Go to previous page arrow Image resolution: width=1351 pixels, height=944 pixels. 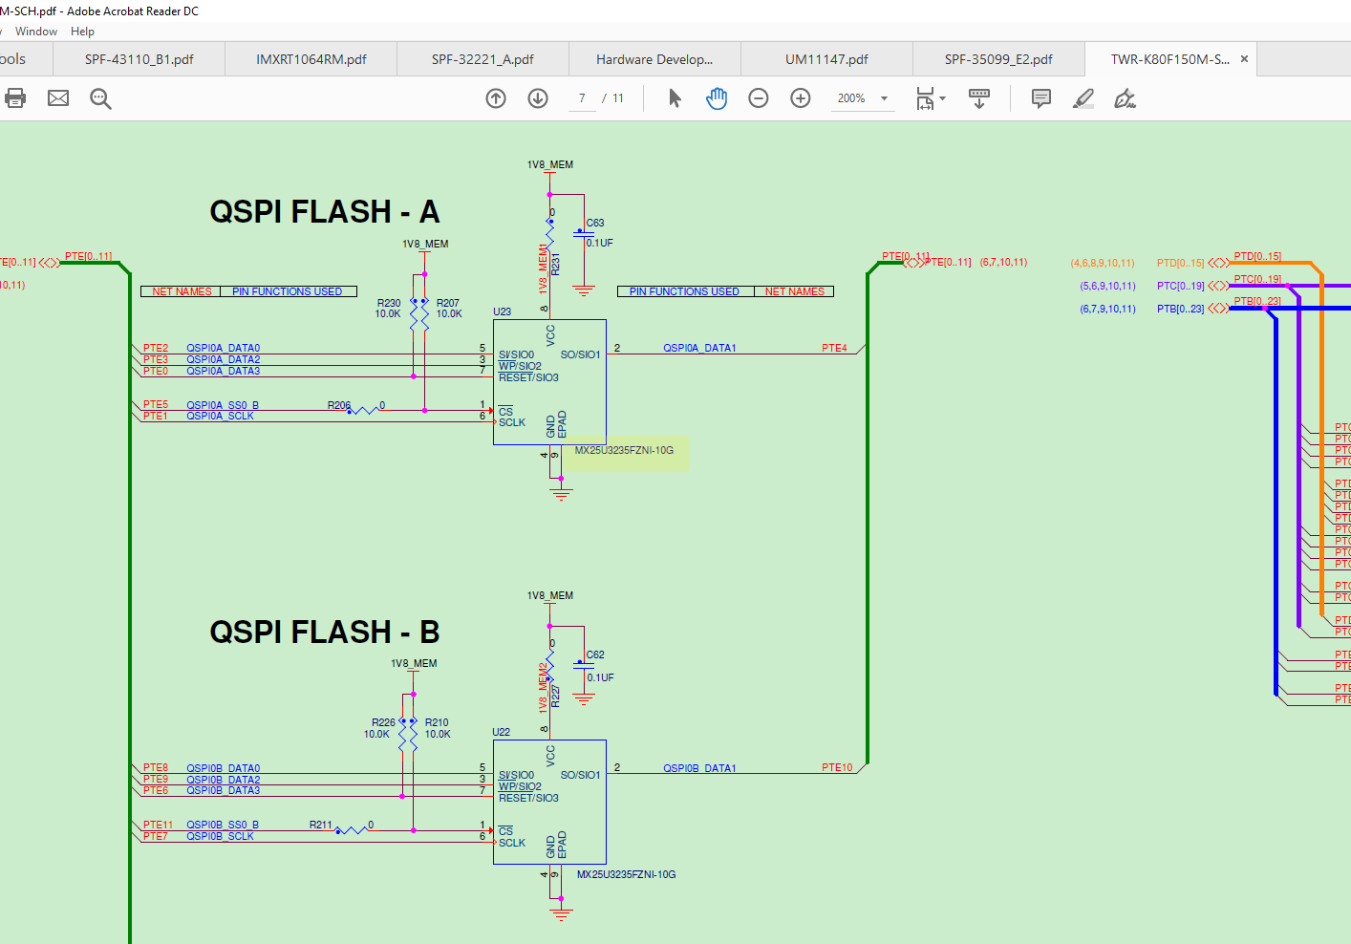tap(496, 97)
